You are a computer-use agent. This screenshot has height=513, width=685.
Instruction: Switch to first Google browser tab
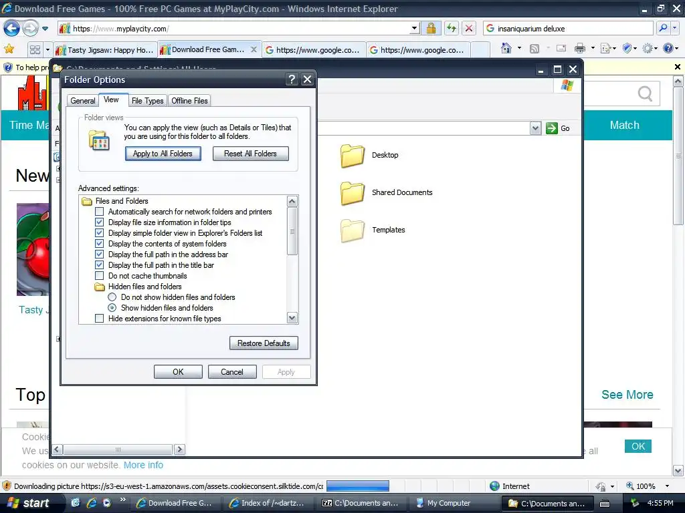pyautogui.click(x=314, y=49)
